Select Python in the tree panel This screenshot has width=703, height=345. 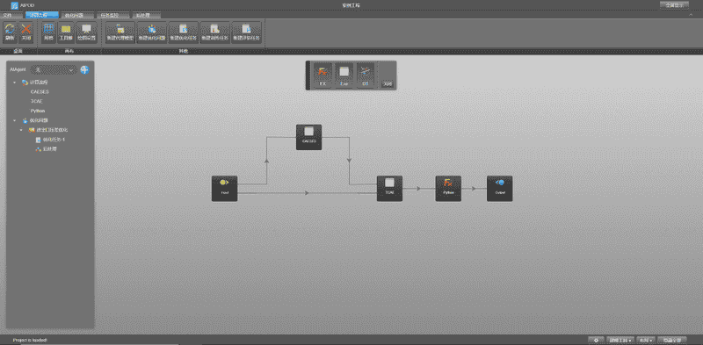pyautogui.click(x=38, y=111)
